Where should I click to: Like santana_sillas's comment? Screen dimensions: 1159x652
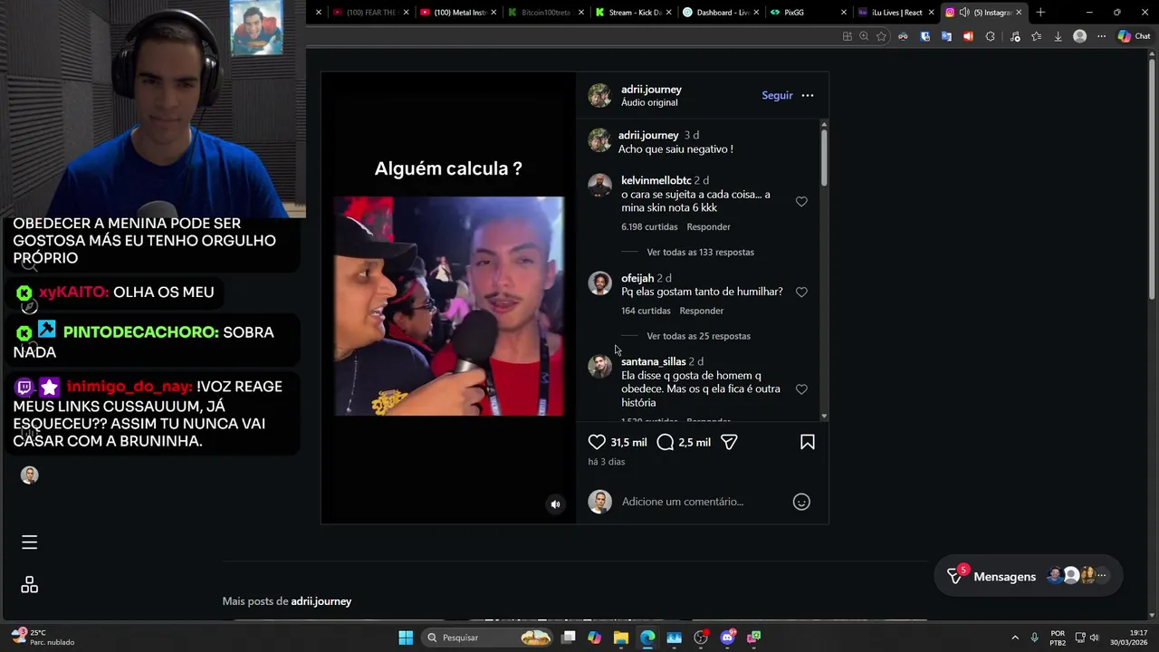coord(801,389)
